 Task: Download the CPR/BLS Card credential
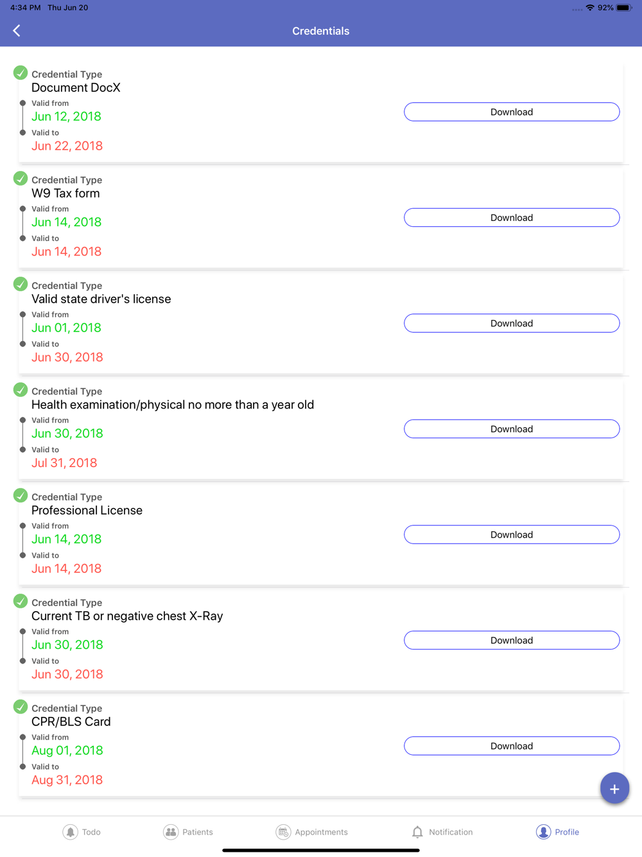coord(512,746)
